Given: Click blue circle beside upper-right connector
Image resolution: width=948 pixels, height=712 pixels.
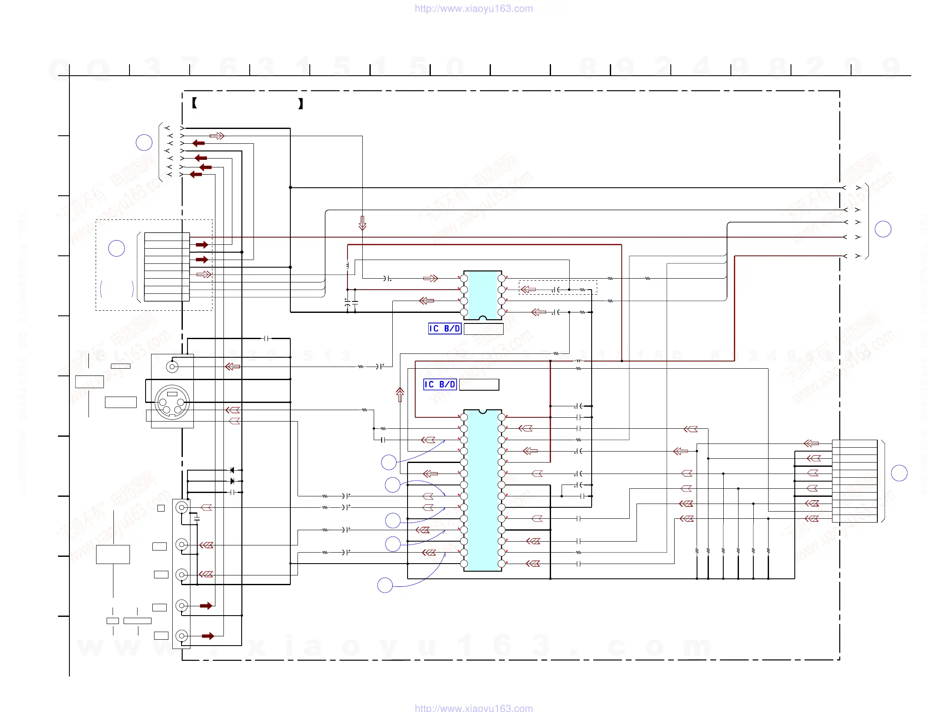Looking at the screenshot, I should click(882, 229).
